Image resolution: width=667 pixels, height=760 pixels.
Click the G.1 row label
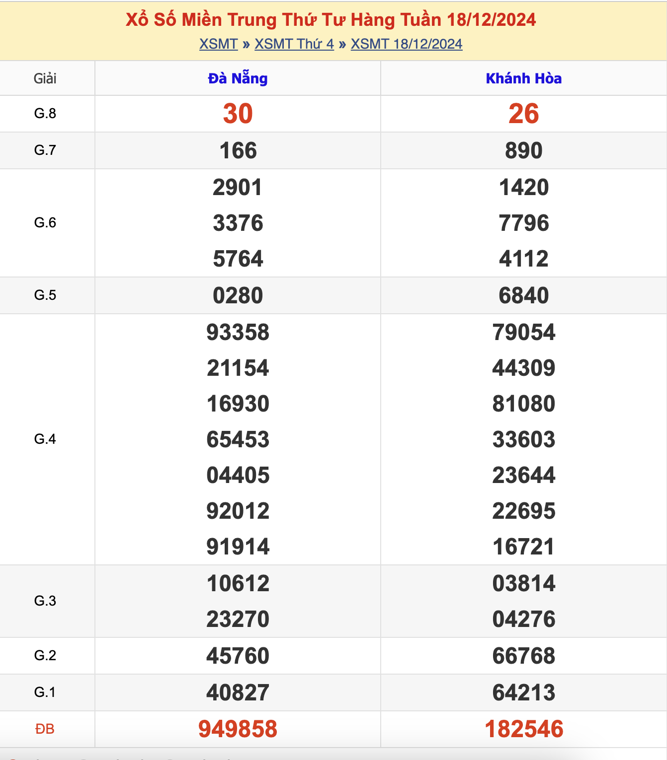[45, 692]
